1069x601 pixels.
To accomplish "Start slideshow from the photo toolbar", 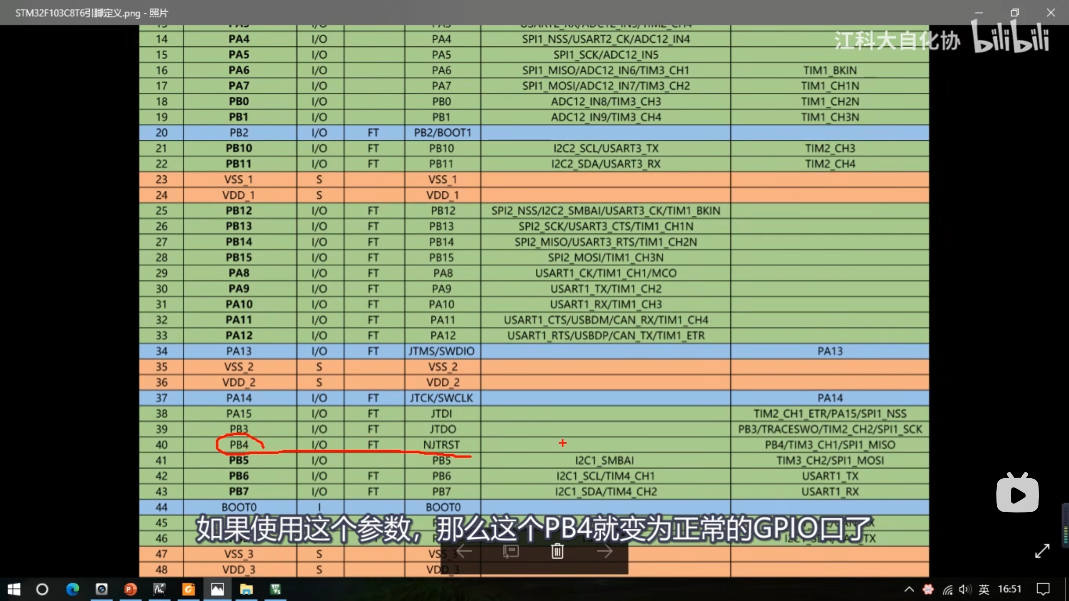I will [x=511, y=551].
